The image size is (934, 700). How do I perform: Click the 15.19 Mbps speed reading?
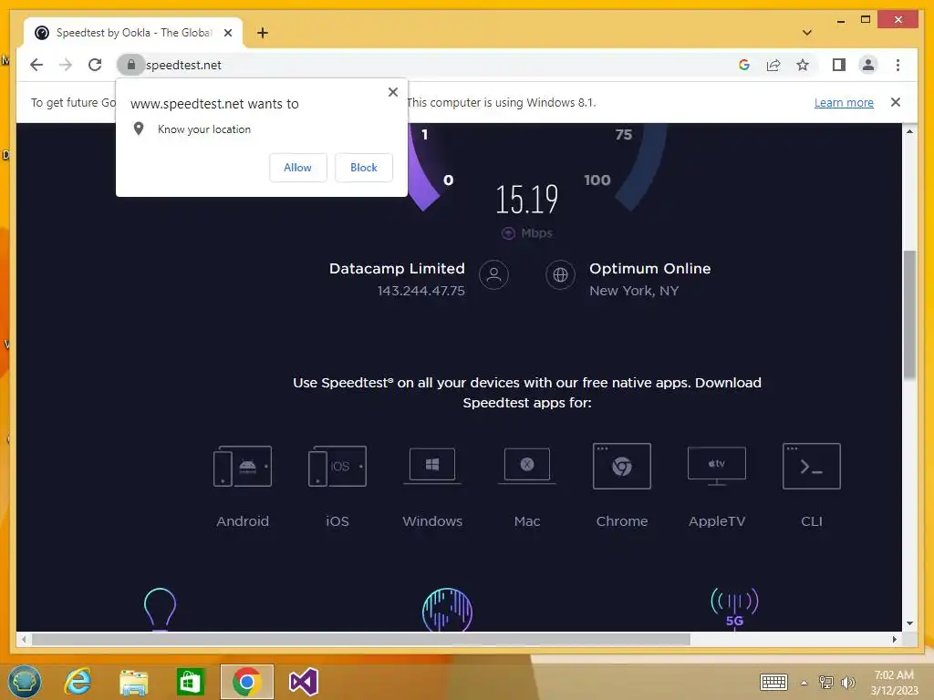point(527,199)
